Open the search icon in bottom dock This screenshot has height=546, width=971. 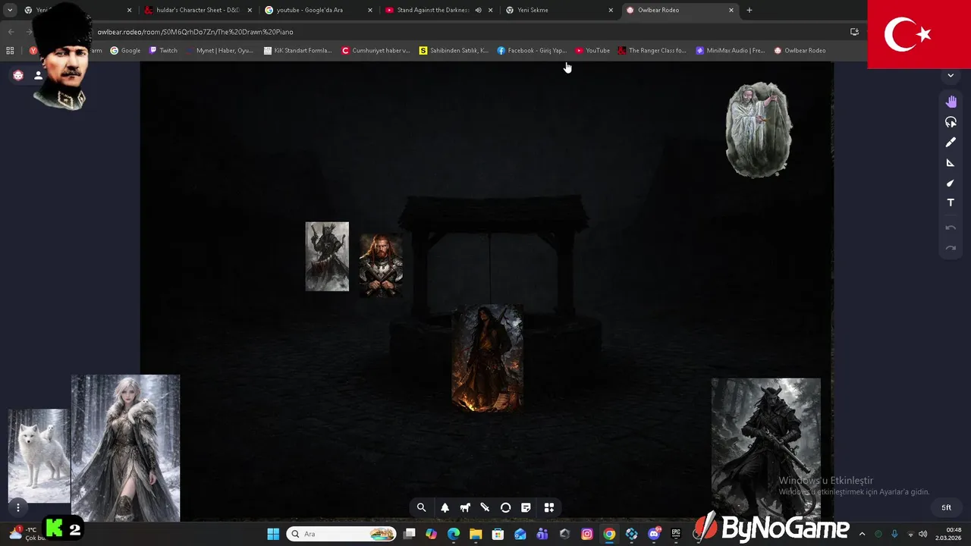coord(422,507)
